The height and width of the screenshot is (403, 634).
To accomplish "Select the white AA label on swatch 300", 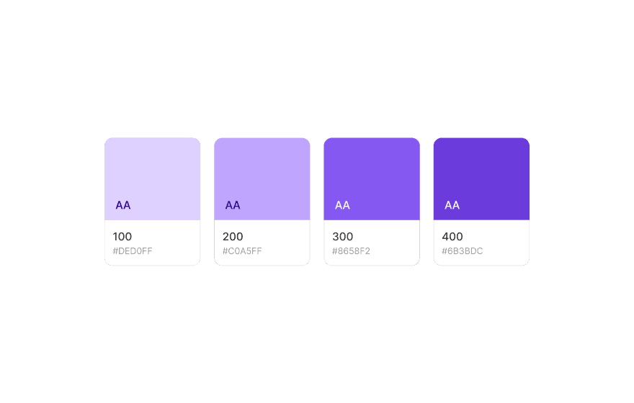I will coord(342,205).
